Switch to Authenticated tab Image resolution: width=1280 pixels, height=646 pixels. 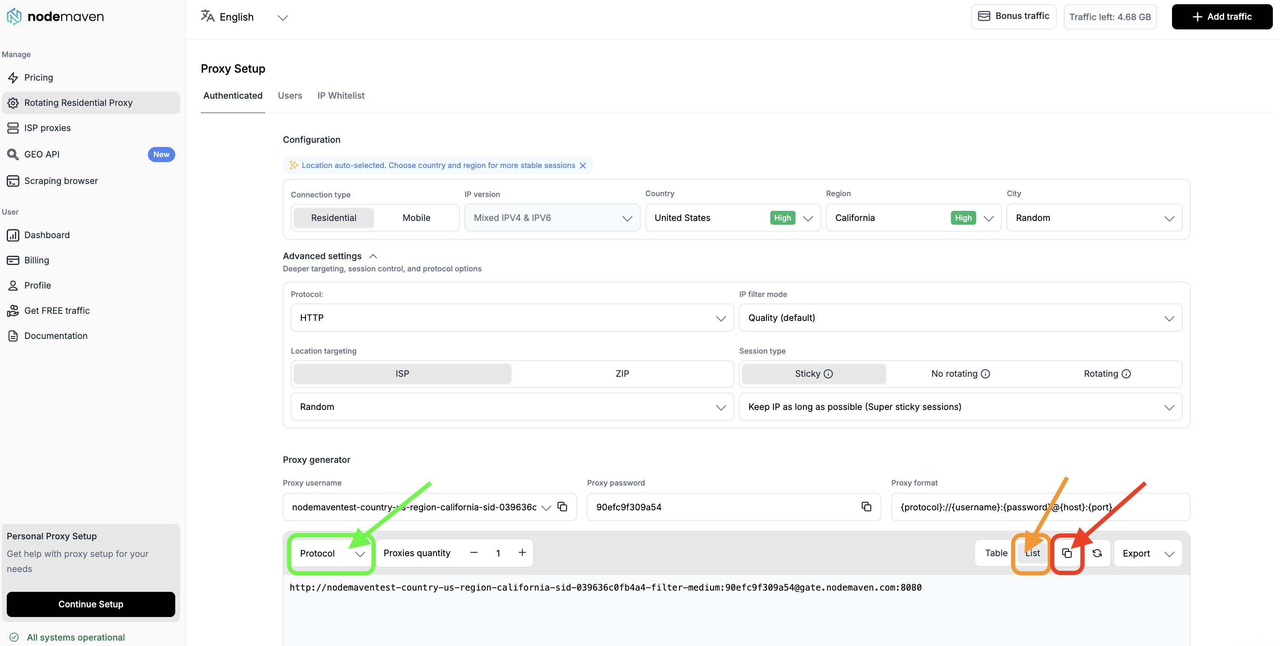click(232, 95)
